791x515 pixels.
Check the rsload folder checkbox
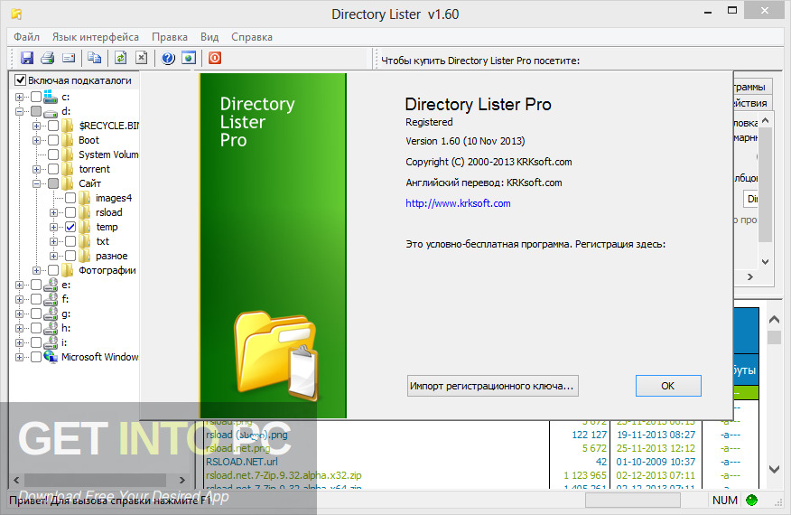pos(70,212)
